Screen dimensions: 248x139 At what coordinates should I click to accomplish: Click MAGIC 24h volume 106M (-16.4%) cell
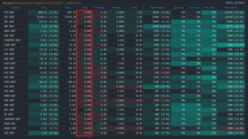(x=231, y=128)
